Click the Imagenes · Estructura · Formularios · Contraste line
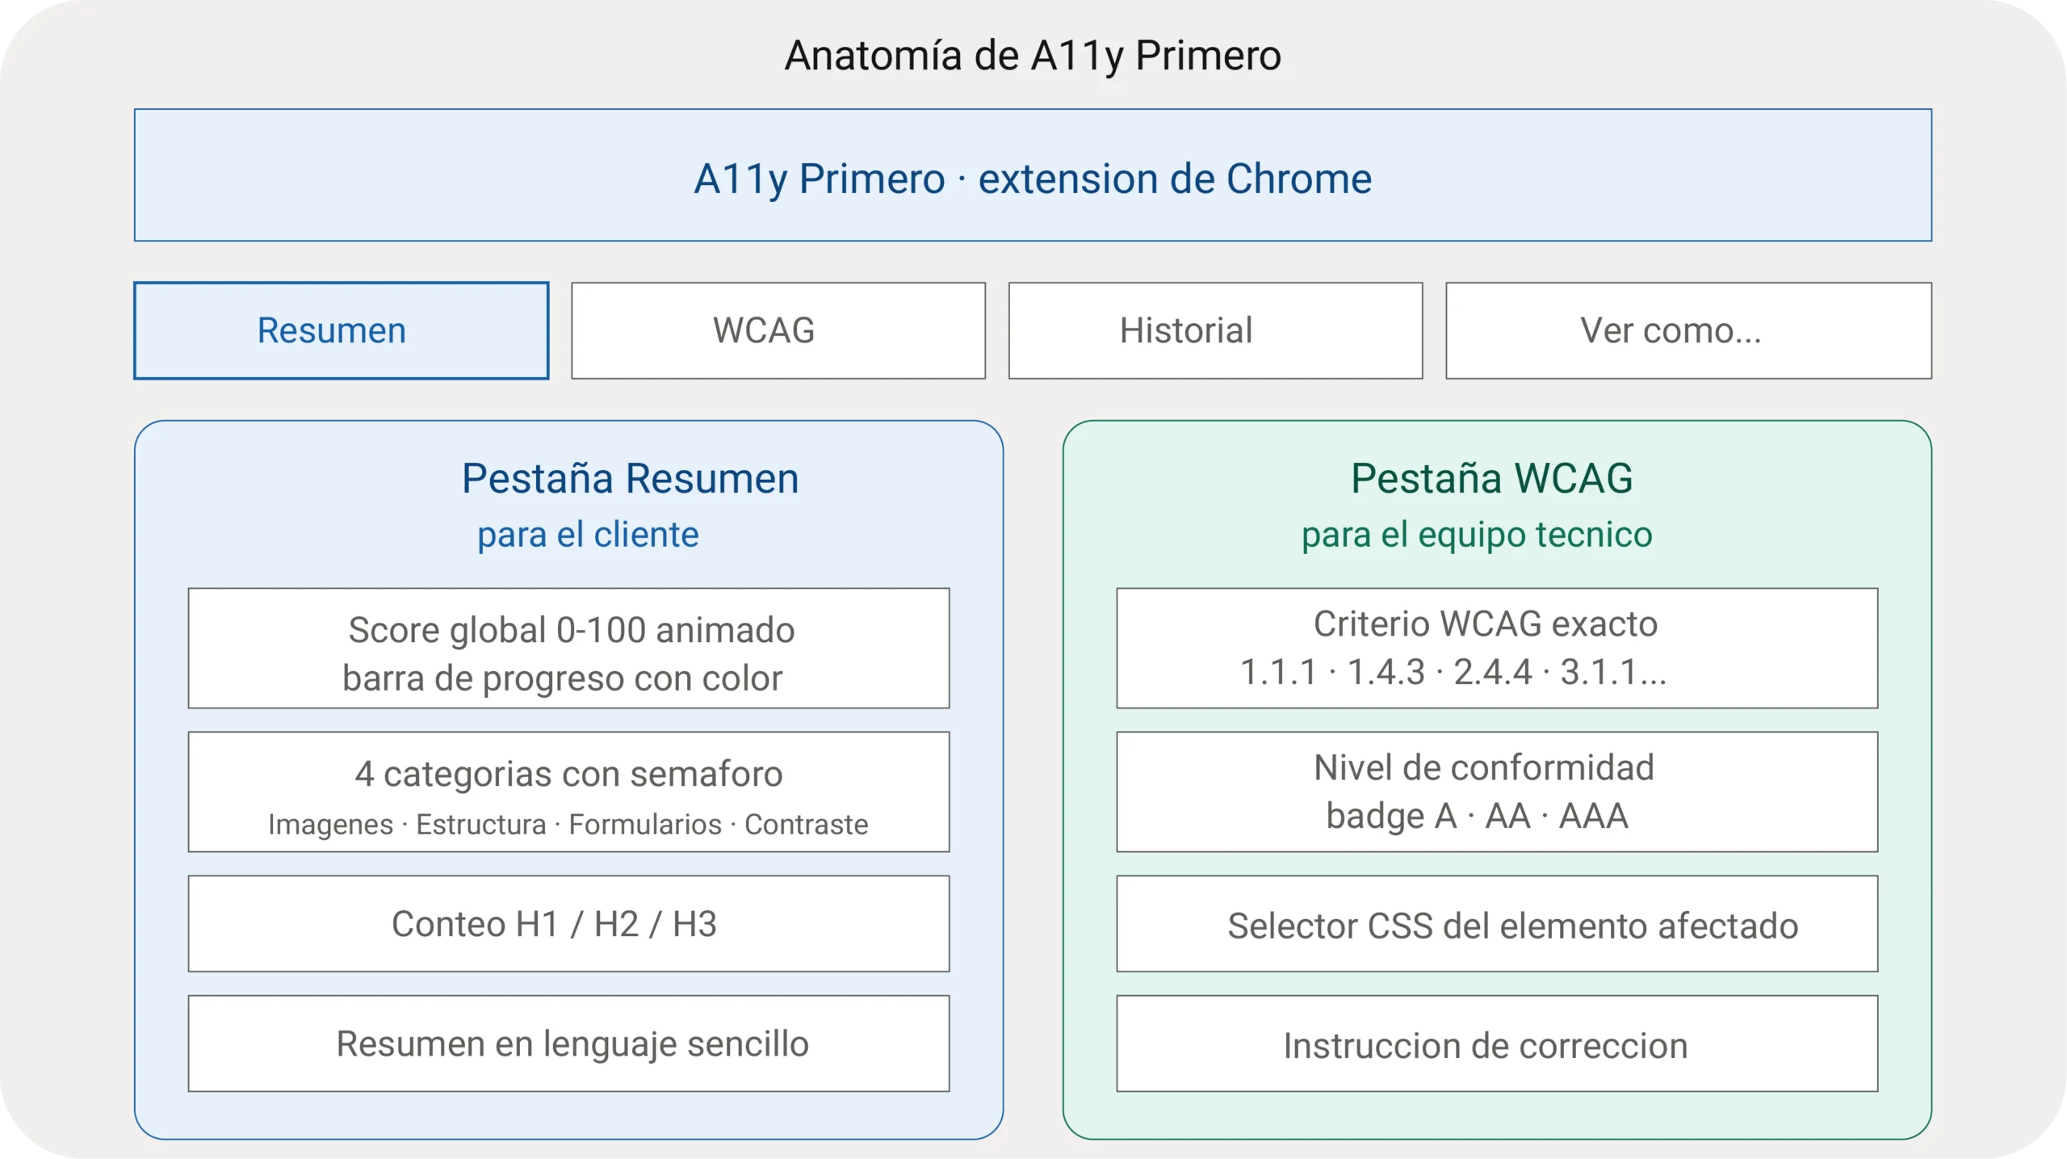This screenshot has height=1159, width=2067. [568, 825]
